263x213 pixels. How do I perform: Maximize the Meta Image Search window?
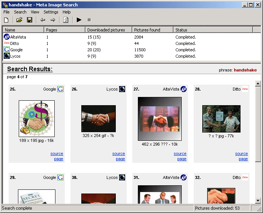pyautogui.click(x=251, y=5)
